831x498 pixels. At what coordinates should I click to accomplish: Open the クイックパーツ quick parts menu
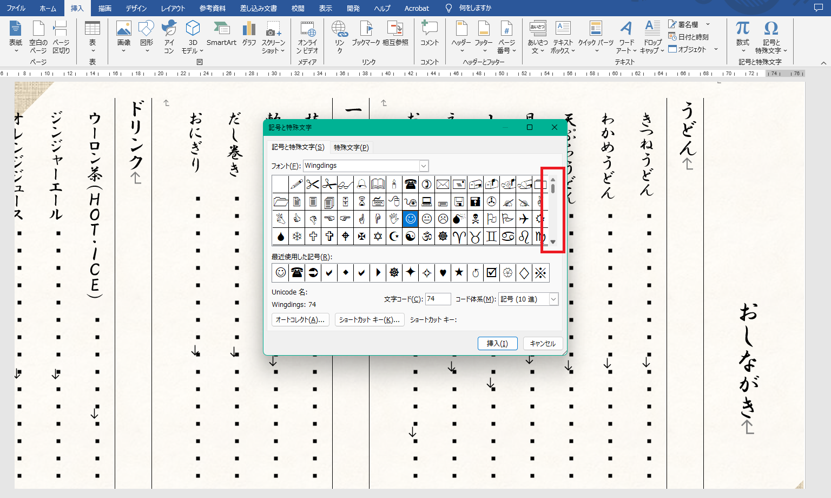pos(596,37)
